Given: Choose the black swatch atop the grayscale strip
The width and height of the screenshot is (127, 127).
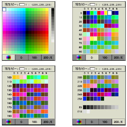Looking at the screenshot, I should 53,9.
